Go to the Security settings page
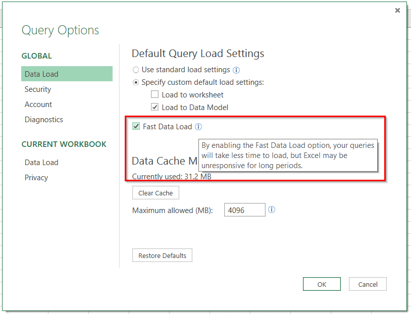 point(38,89)
